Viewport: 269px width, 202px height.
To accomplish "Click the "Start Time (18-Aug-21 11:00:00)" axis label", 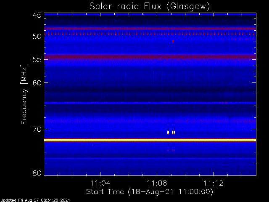I will [150, 192].
